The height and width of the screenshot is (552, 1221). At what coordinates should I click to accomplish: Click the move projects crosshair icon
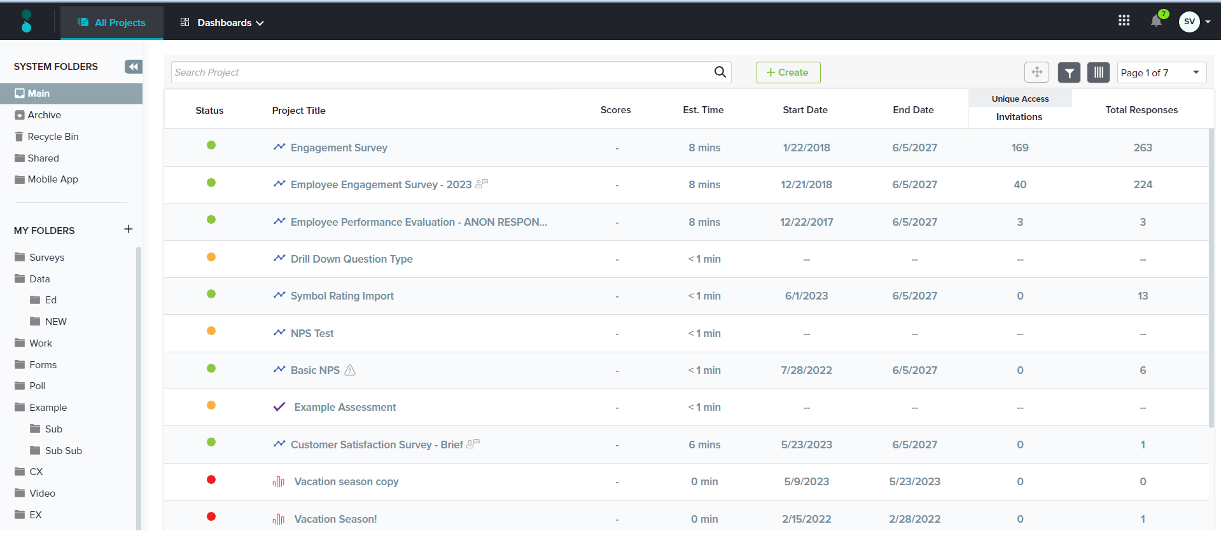[1036, 72]
